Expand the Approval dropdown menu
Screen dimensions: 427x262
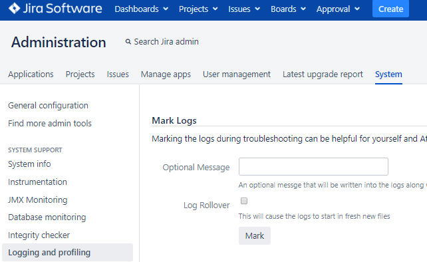338,9
